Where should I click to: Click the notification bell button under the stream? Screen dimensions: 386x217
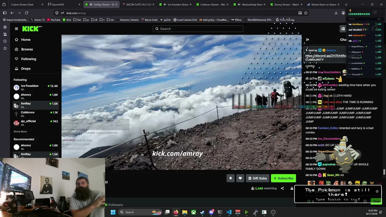point(230,178)
